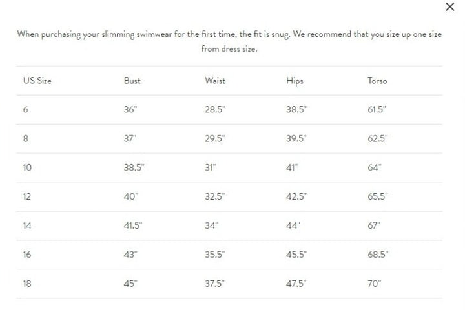Select the Torso column header

377,81
